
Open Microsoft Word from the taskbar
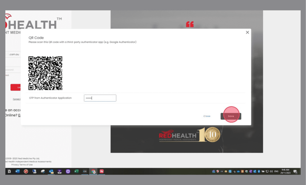[17, 172]
